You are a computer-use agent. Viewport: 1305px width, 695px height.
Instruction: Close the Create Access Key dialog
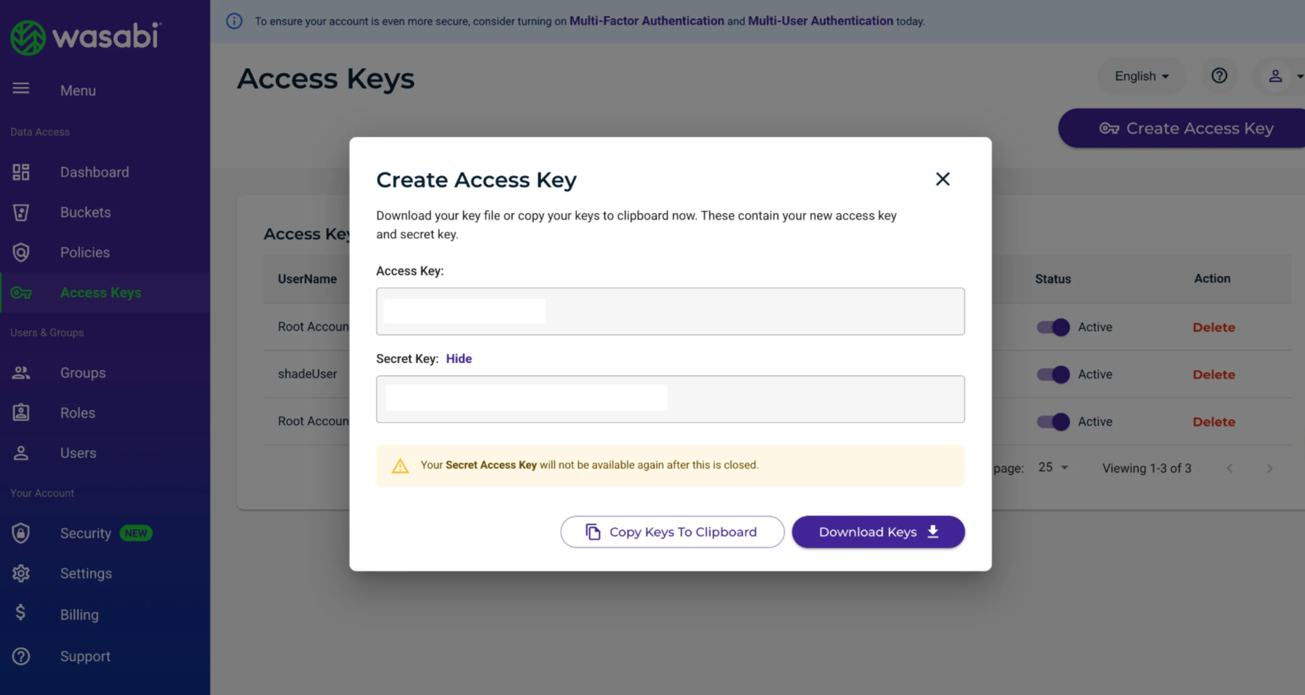[x=942, y=179]
